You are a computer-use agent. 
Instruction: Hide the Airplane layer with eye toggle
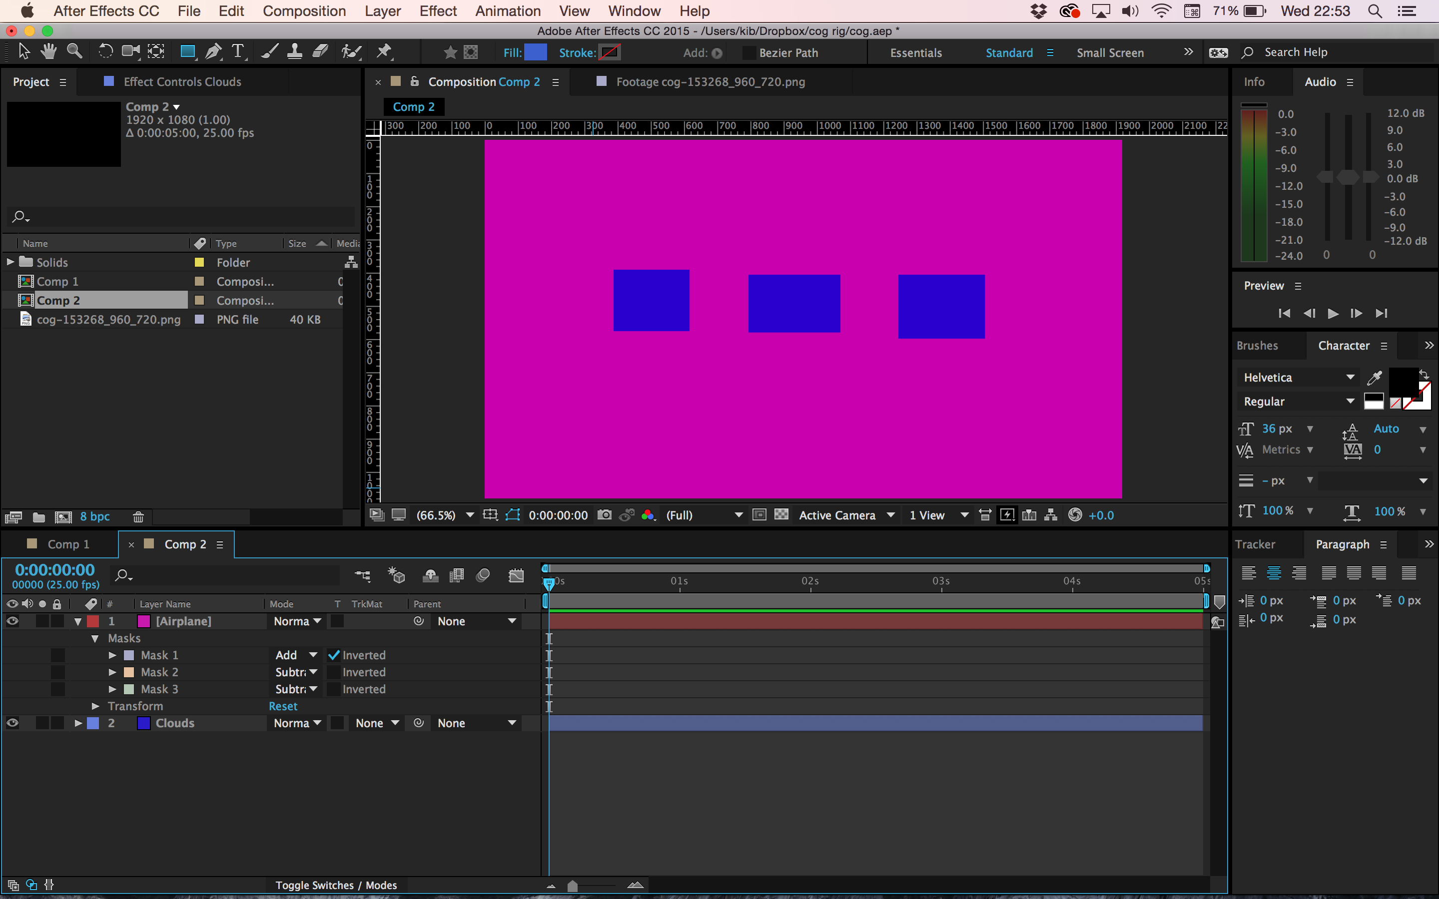(x=12, y=621)
